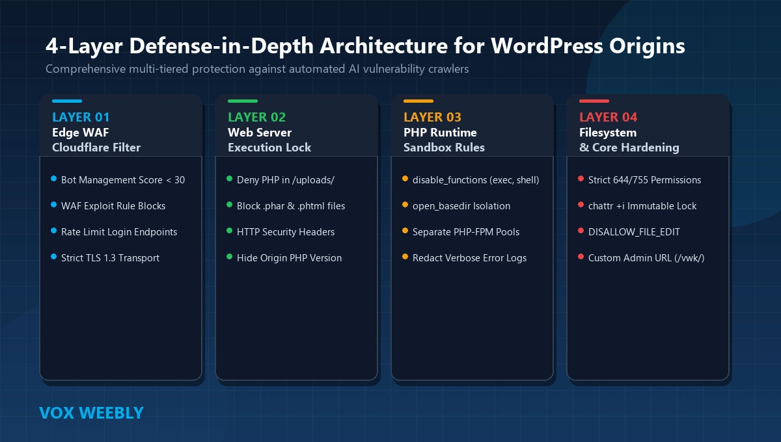Click 'Execution Lock' subtitle text

[269, 148]
